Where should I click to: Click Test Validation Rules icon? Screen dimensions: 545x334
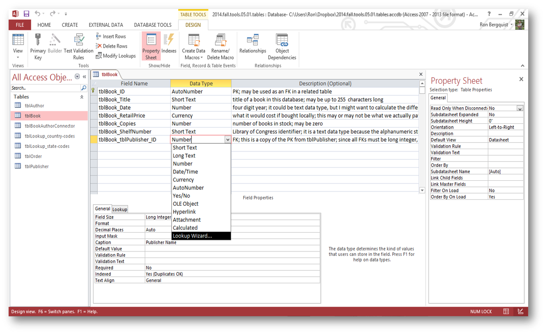78,41
